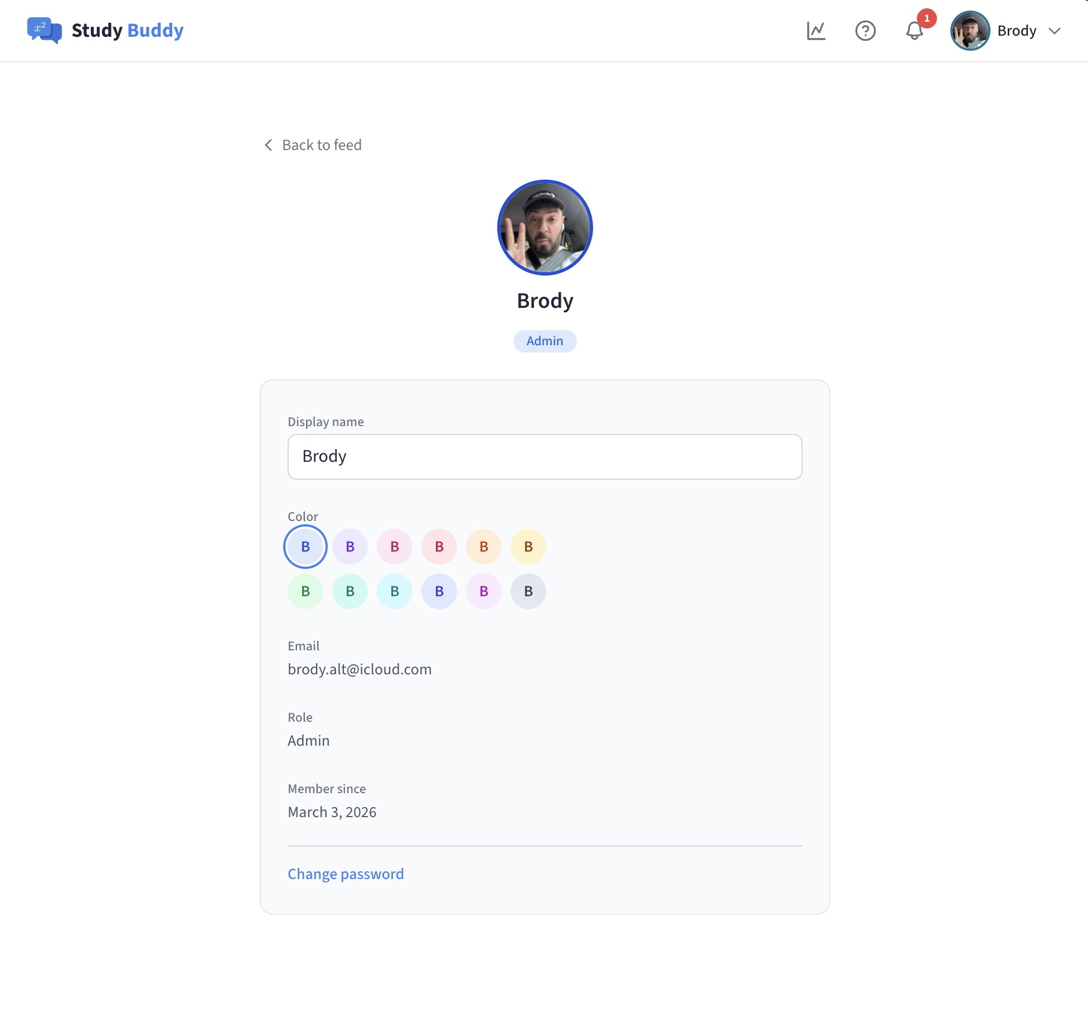
Task: Click inside the Display name field
Action: (544, 456)
